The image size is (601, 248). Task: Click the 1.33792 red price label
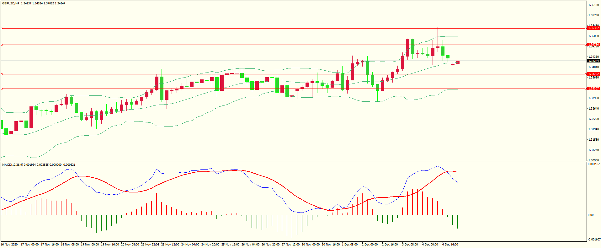[x=593, y=74]
